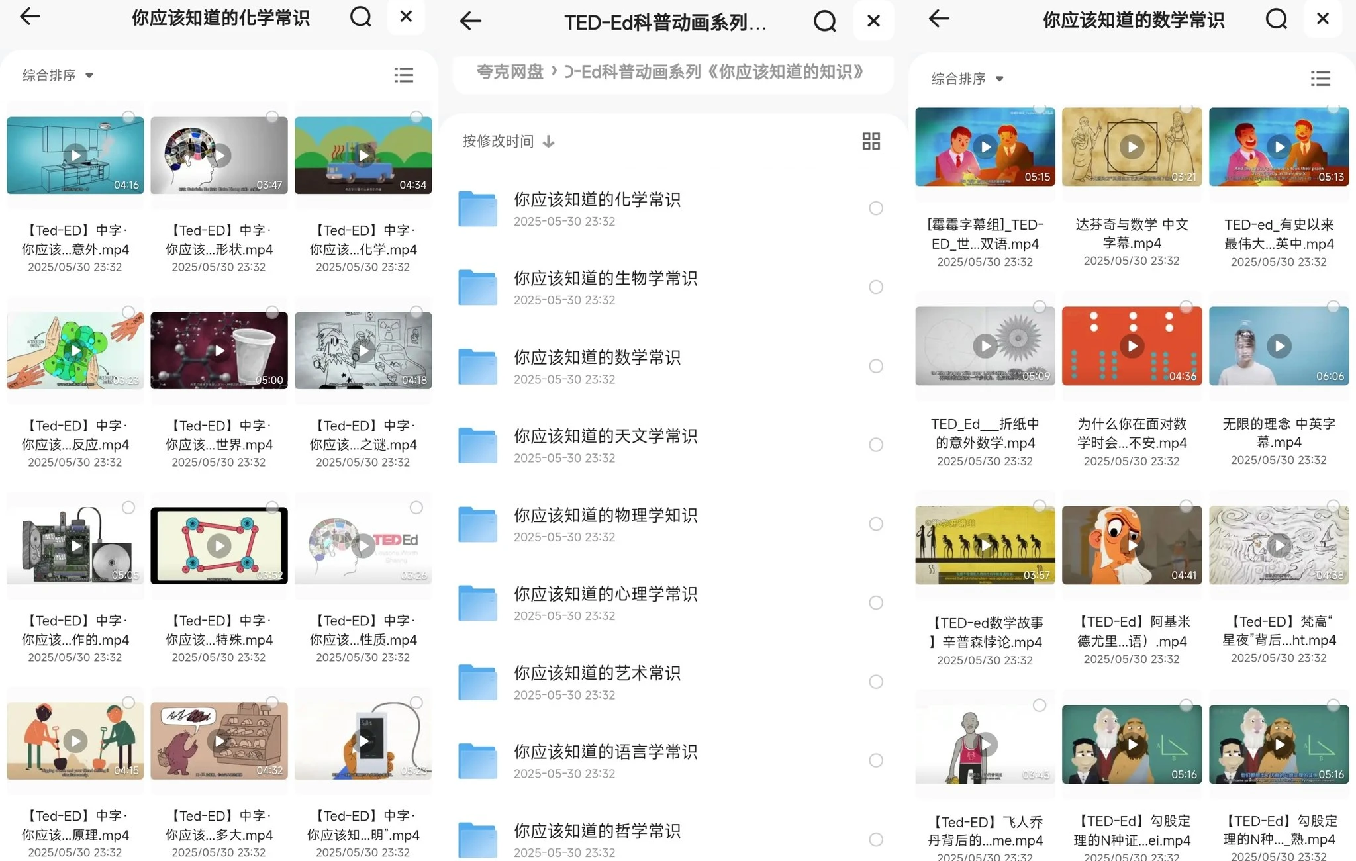Open the 你应该知道的化学常识 folder icon
The image size is (1356, 861).
(477, 208)
